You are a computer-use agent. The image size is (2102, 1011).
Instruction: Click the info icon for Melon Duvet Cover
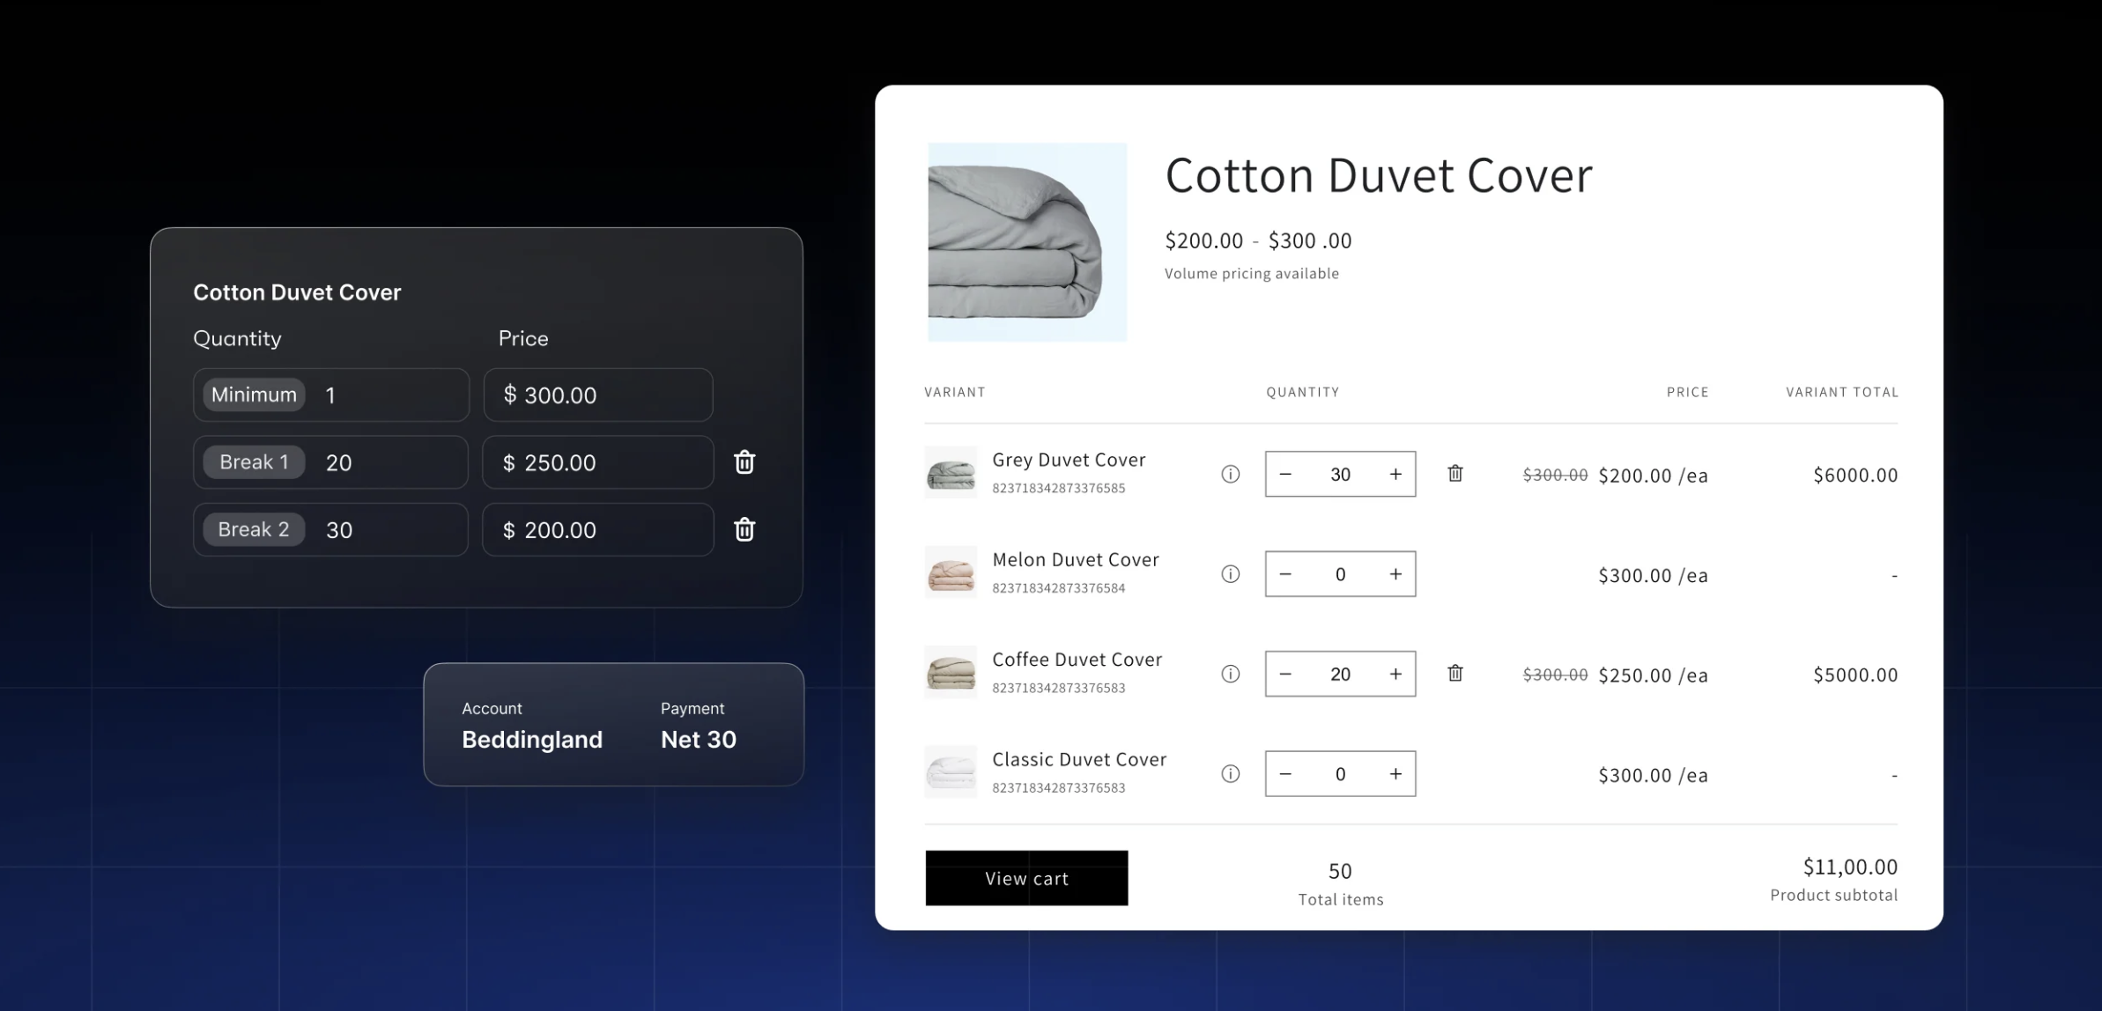[1229, 572]
